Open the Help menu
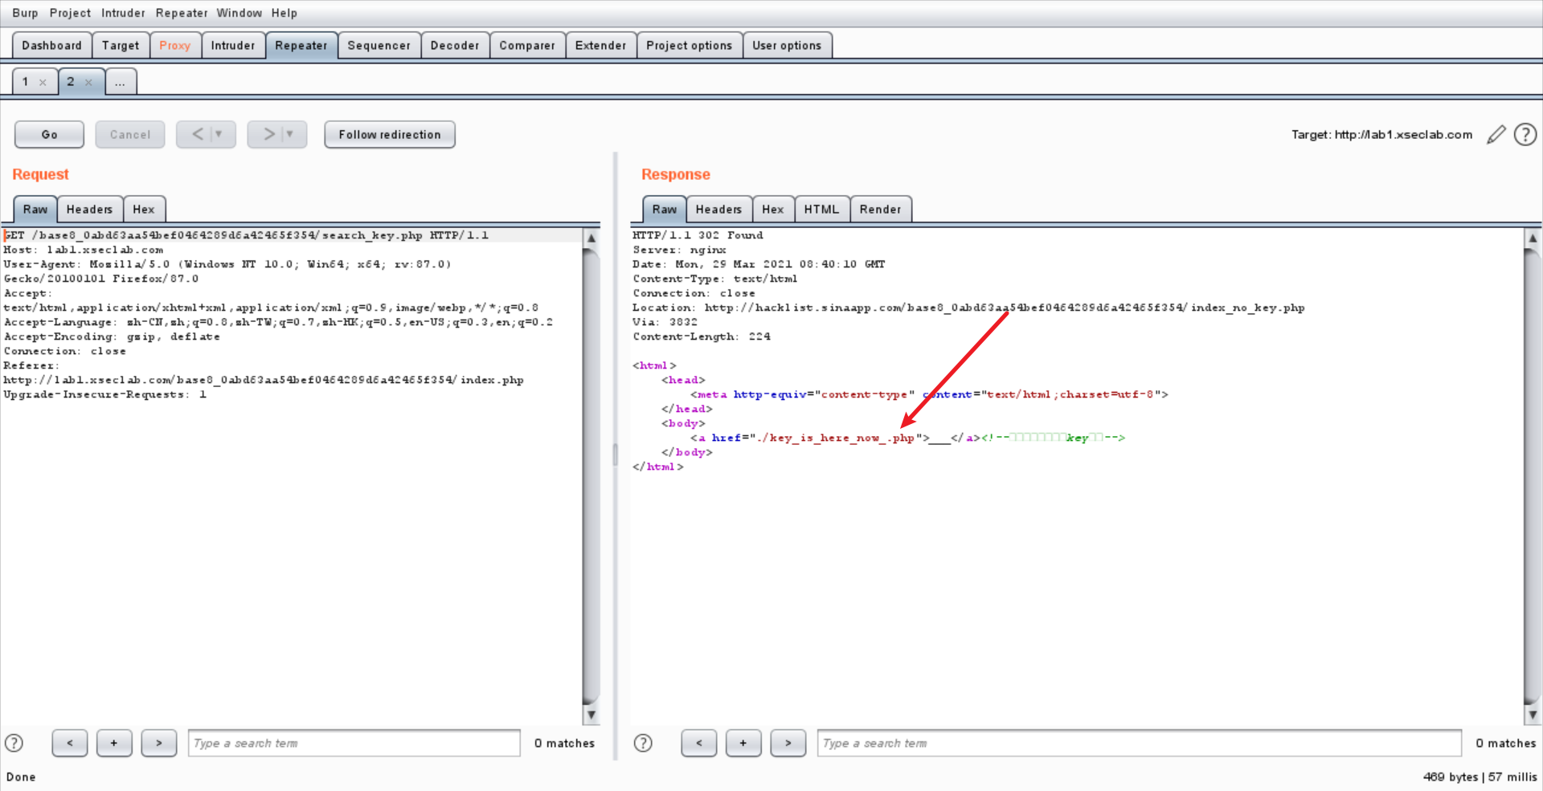Screen dimensions: 1543x791 click(x=284, y=13)
